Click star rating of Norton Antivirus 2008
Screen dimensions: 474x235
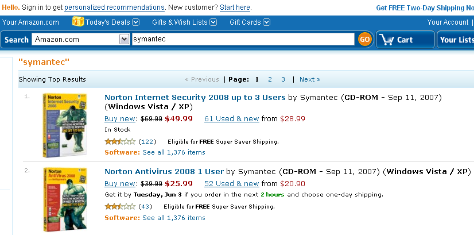120,206
